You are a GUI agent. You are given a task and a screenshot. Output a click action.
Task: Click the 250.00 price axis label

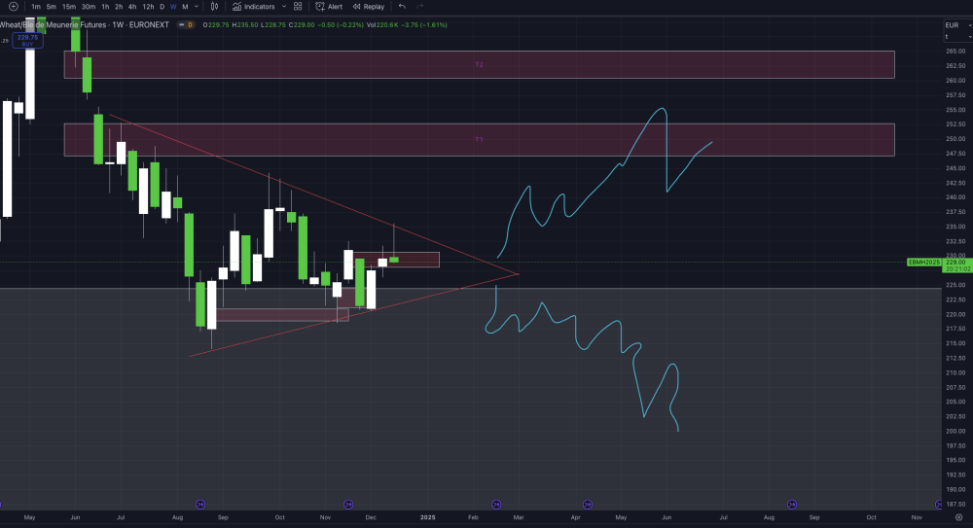pos(955,139)
